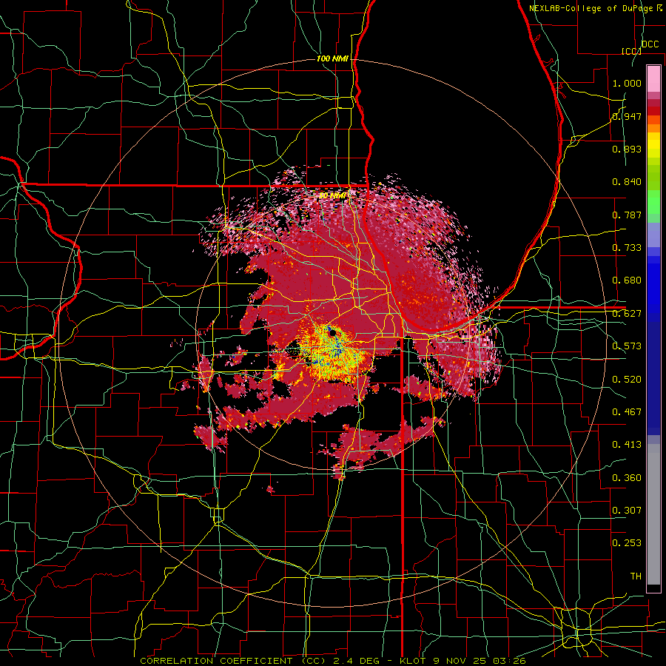The image size is (666, 666).
Task: Click the CORRELATION COEFFICIENT (CC) caption text
Action: [x=233, y=661]
